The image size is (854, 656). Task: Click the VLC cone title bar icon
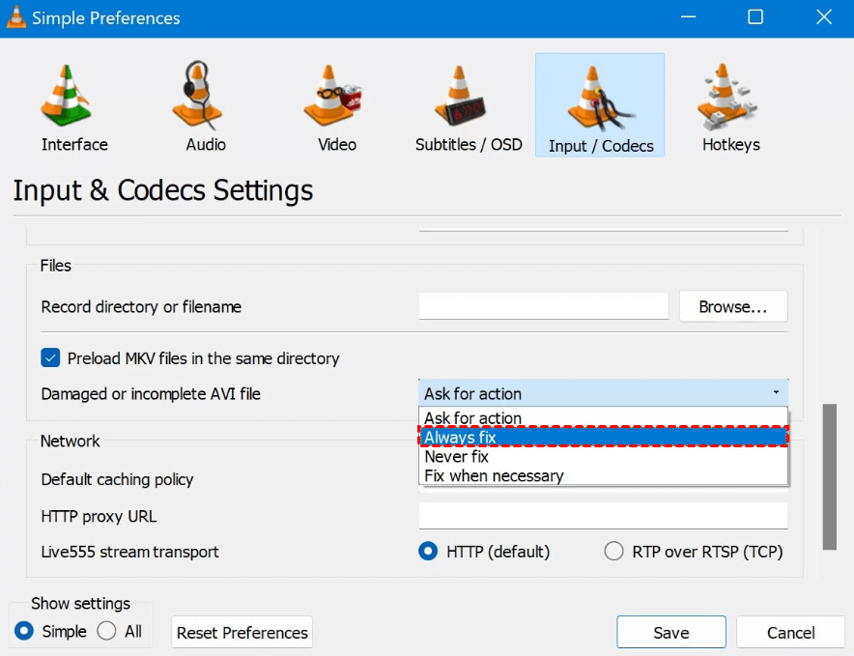tap(16, 17)
